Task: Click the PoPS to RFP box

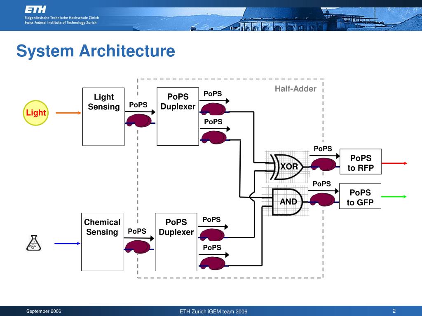Action: [361, 161]
